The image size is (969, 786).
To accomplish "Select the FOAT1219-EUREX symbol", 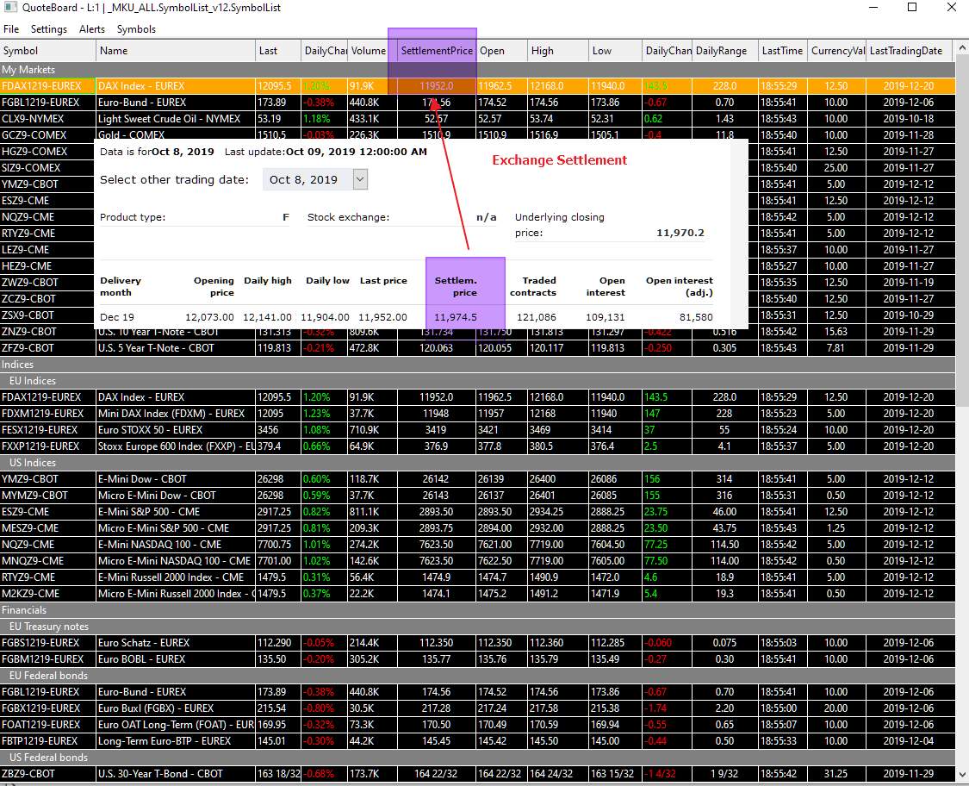I will pos(40,725).
